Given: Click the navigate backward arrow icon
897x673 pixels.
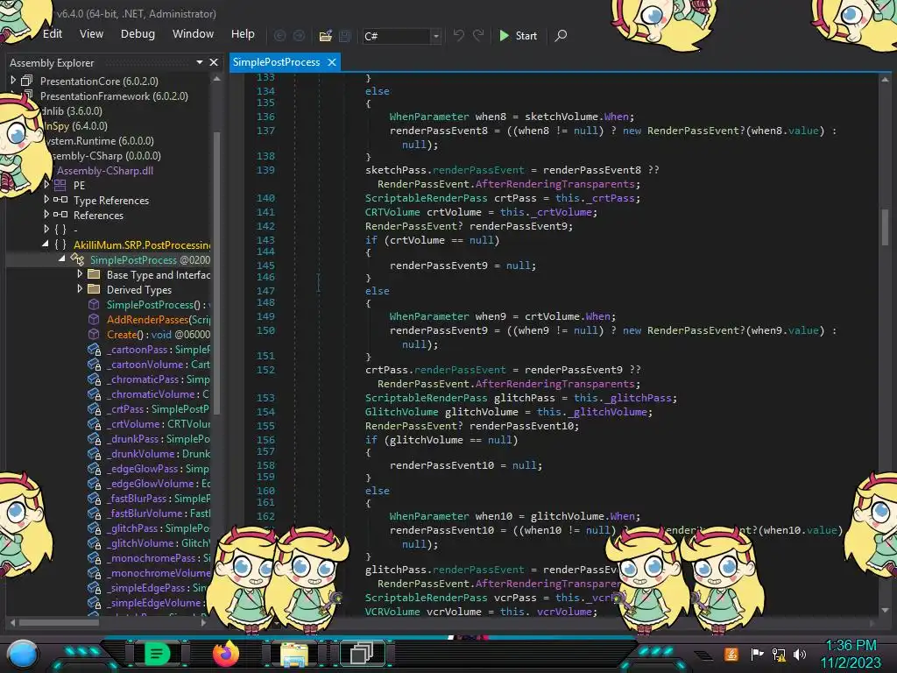Looking at the screenshot, I should (x=279, y=35).
